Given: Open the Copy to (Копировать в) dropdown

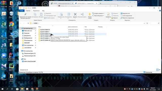Looking at the screenshot, I should 69,16.
